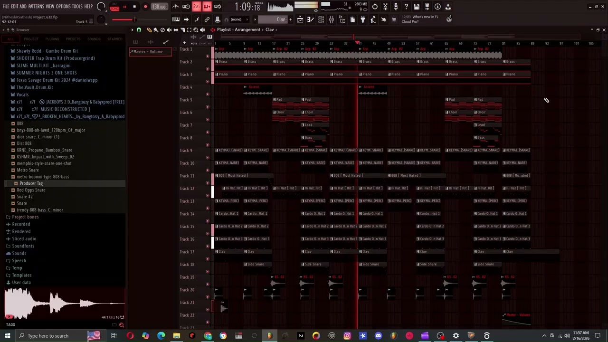608x342 pixels.
Task: Select the playlist paint tool
Action: click(x=156, y=29)
